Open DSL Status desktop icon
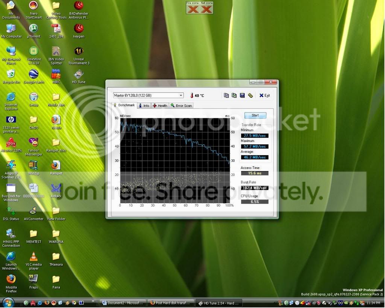 (11, 214)
